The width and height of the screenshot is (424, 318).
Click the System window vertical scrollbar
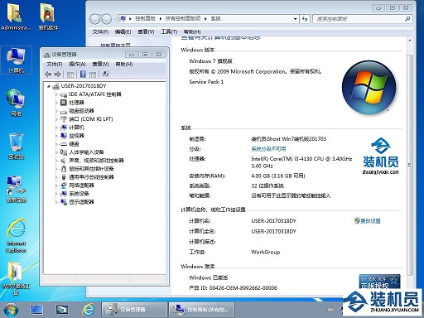click(x=410, y=166)
